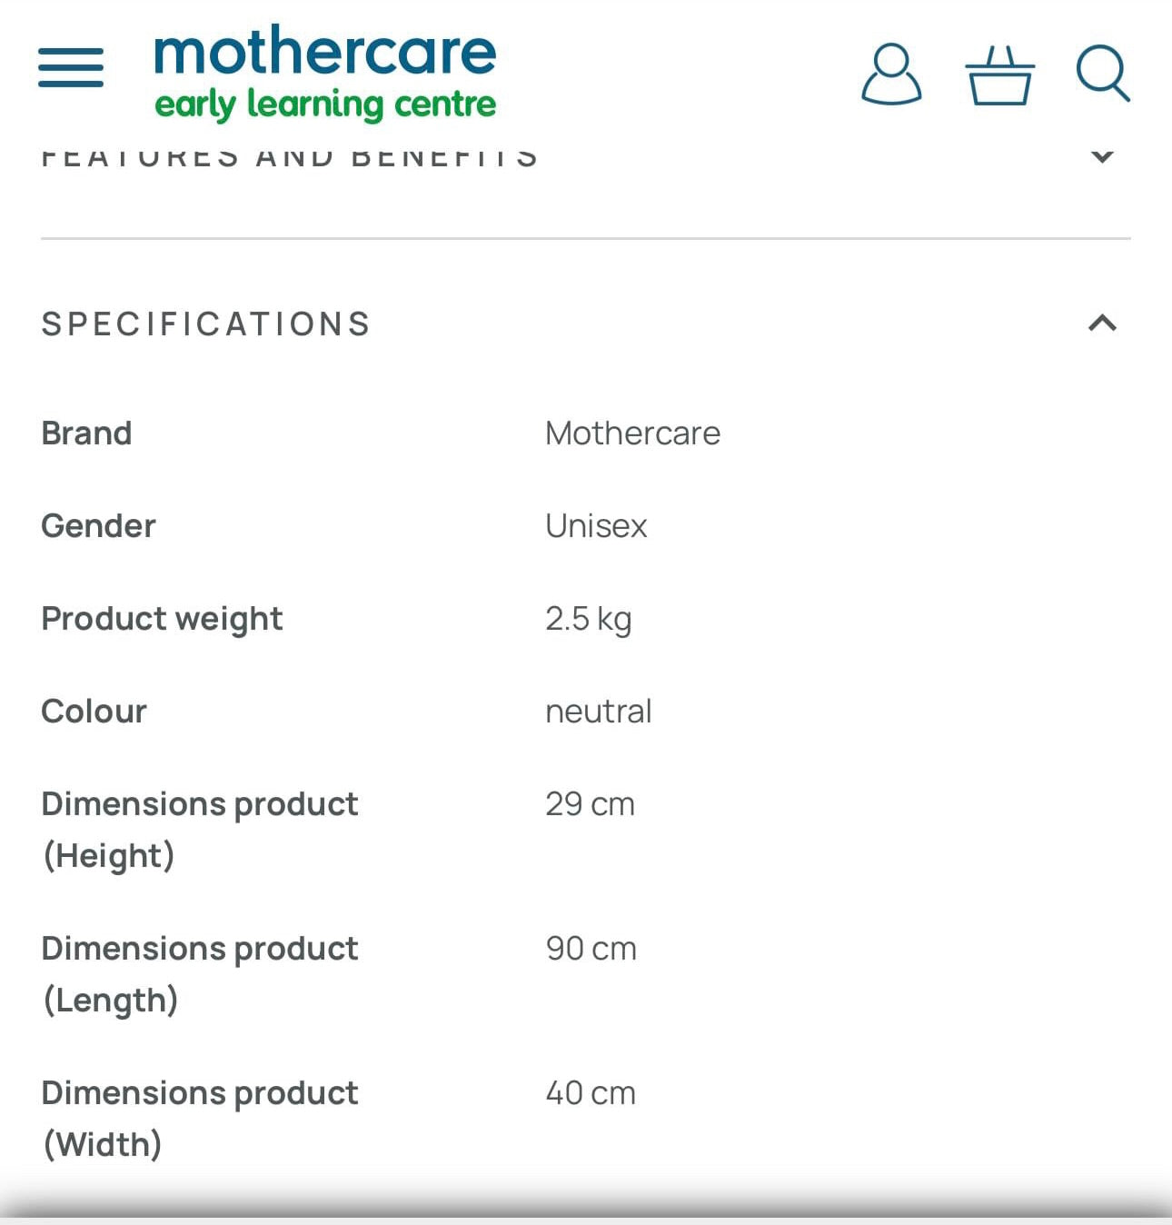Image resolution: width=1172 pixels, height=1225 pixels.
Task: Collapse Specifications using its up chevron
Action: pos(1102,324)
